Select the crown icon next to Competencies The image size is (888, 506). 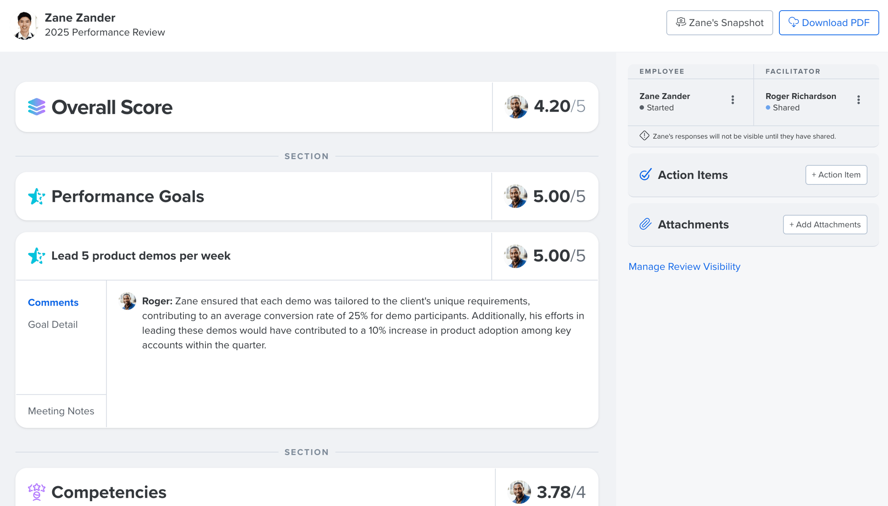[36, 491]
